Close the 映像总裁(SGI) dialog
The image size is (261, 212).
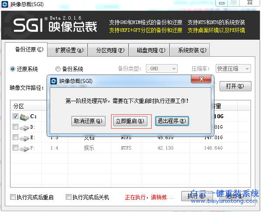tap(201, 79)
